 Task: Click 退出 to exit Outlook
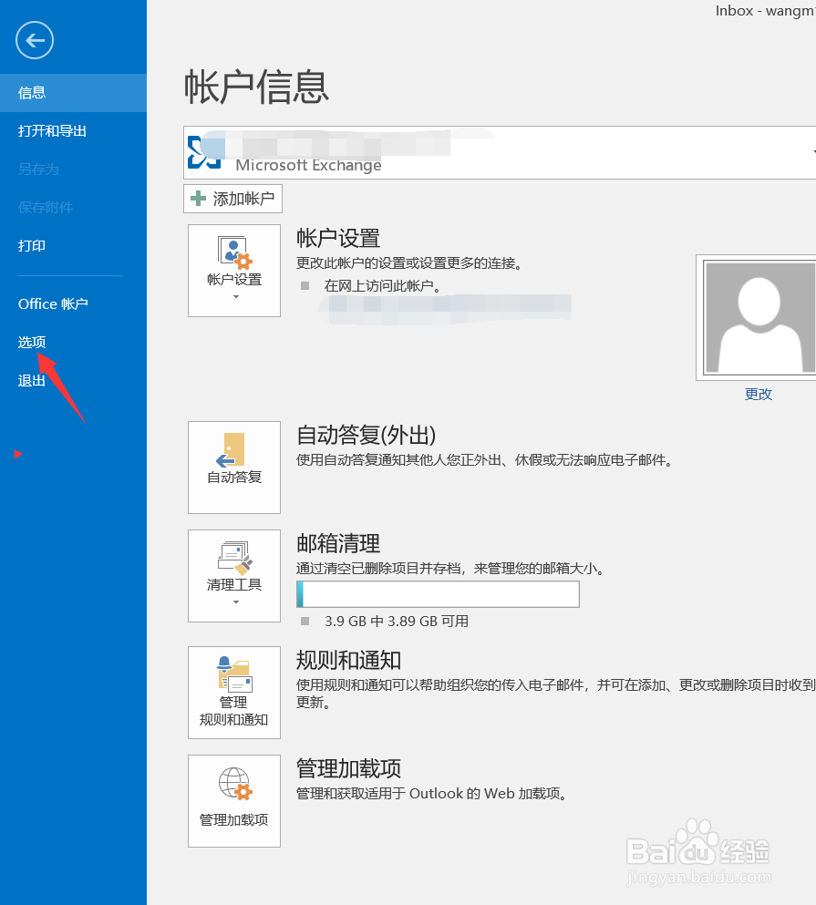coord(31,380)
